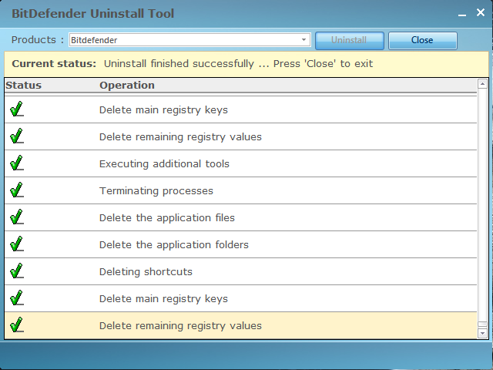
Task: Select the 'Delete the application folders' row
Action: pos(240,245)
